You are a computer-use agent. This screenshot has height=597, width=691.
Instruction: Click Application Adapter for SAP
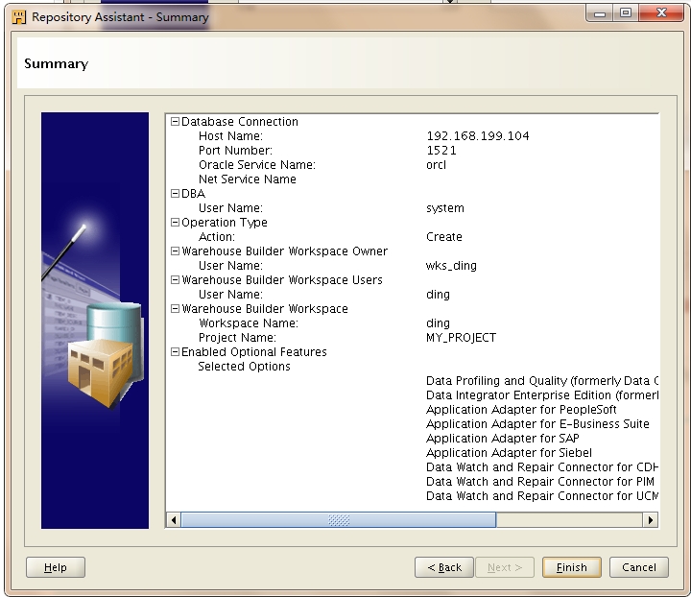tap(502, 439)
